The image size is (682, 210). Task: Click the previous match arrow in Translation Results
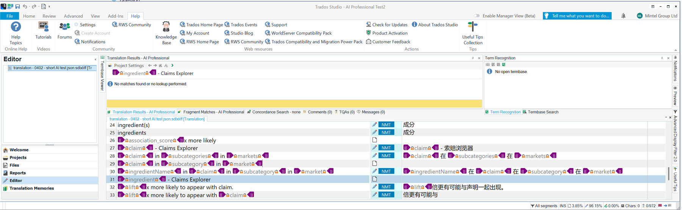click(x=150, y=65)
